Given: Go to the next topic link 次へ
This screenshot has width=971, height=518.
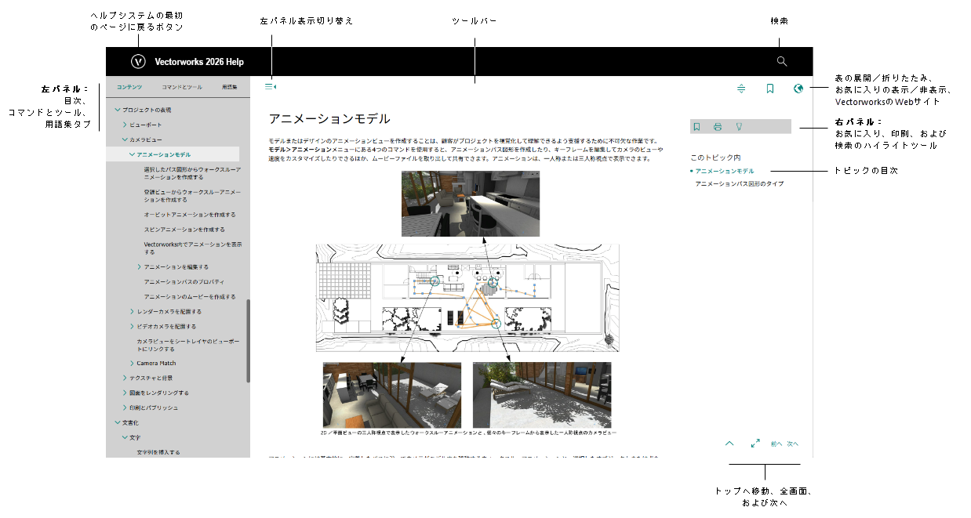Looking at the screenshot, I should (792, 444).
